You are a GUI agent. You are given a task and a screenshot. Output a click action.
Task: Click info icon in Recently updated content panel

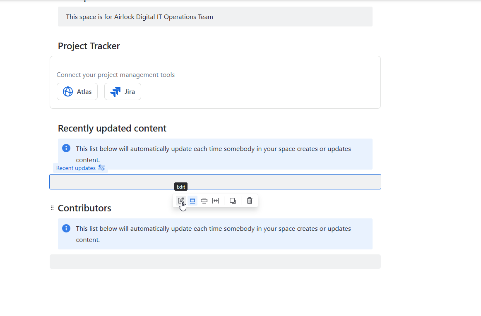coord(66,148)
